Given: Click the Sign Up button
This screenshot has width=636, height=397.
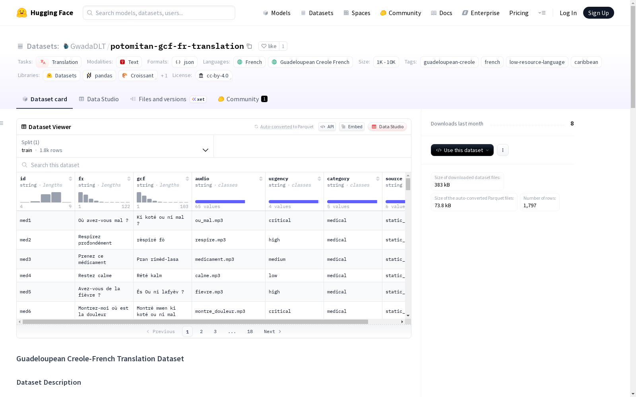Looking at the screenshot, I should [599, 13].
